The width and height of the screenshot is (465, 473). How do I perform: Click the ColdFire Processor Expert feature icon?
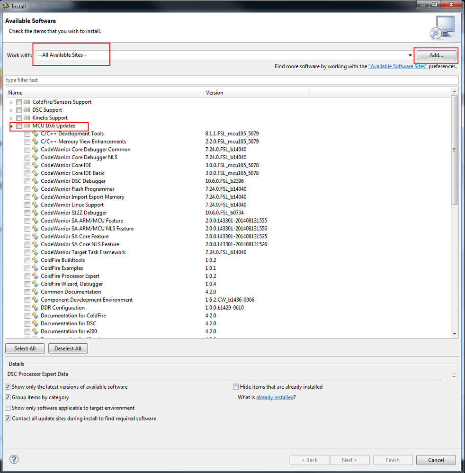(36, 276)
